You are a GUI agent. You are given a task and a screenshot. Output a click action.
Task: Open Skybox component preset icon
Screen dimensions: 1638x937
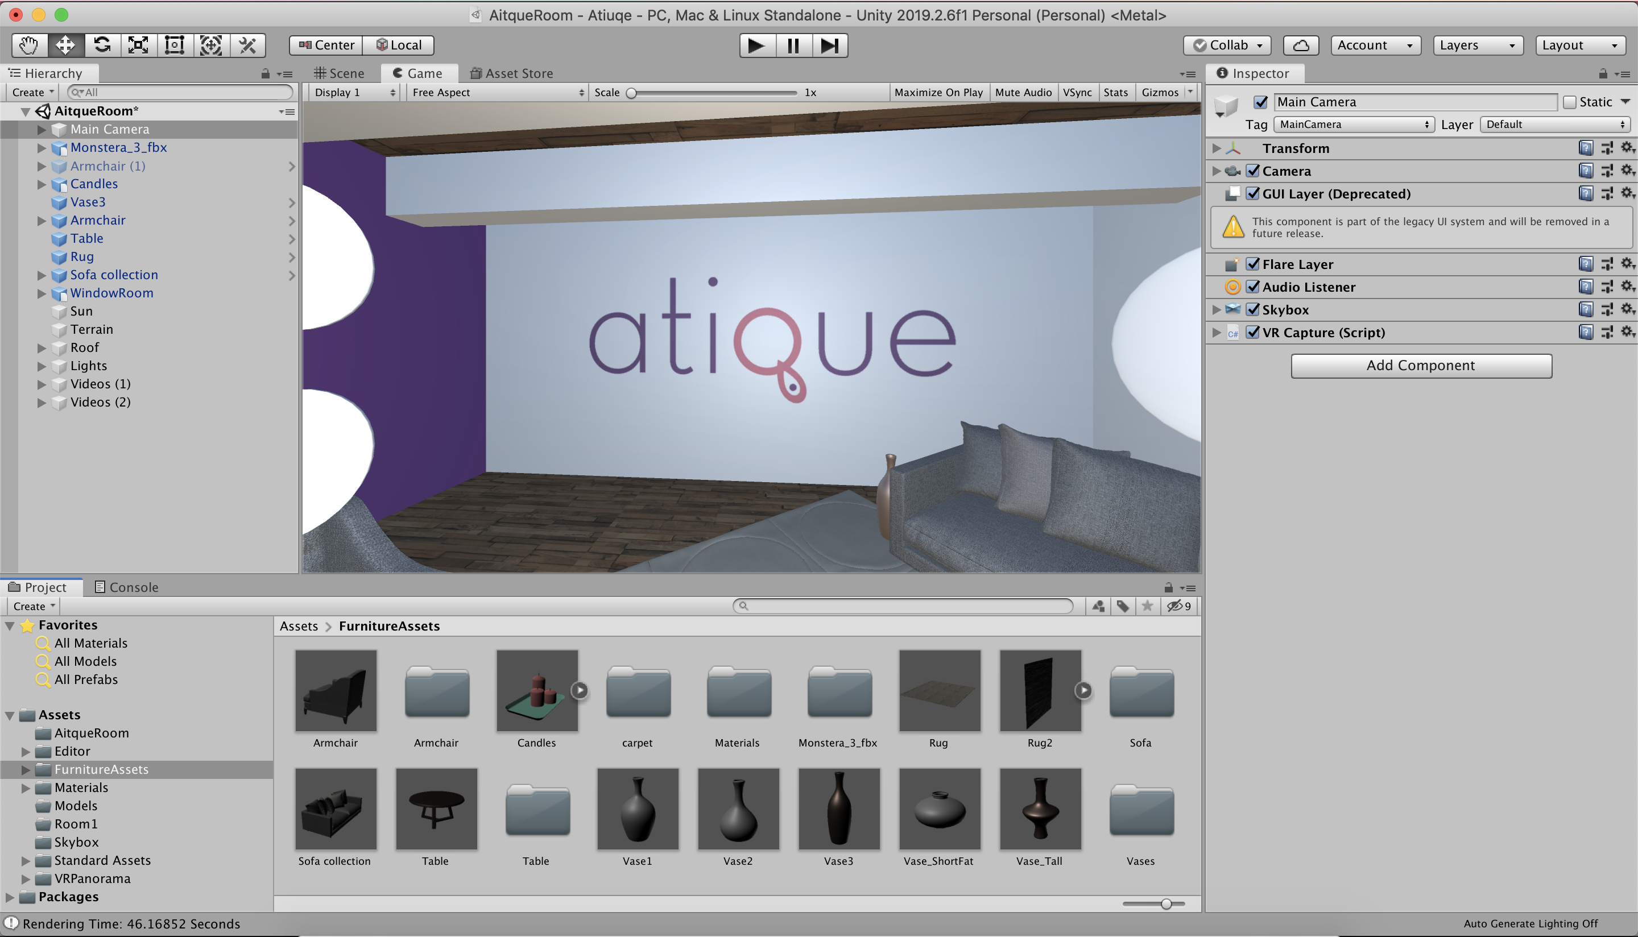1607,309
